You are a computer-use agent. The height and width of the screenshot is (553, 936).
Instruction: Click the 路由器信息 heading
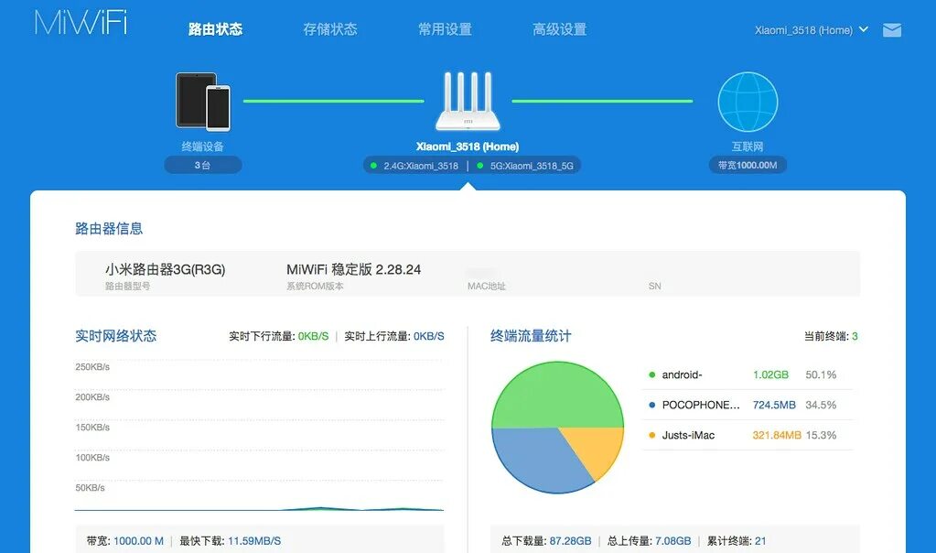tap(109, 228)
